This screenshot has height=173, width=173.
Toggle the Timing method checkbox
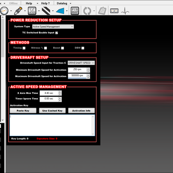[x=24, y=48]
